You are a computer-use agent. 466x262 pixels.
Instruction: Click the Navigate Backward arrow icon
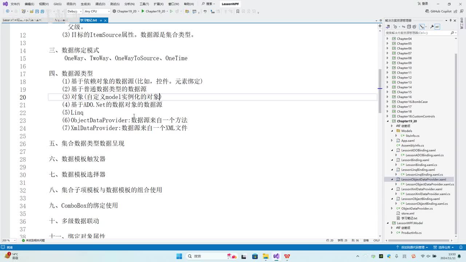click(8, 11)
